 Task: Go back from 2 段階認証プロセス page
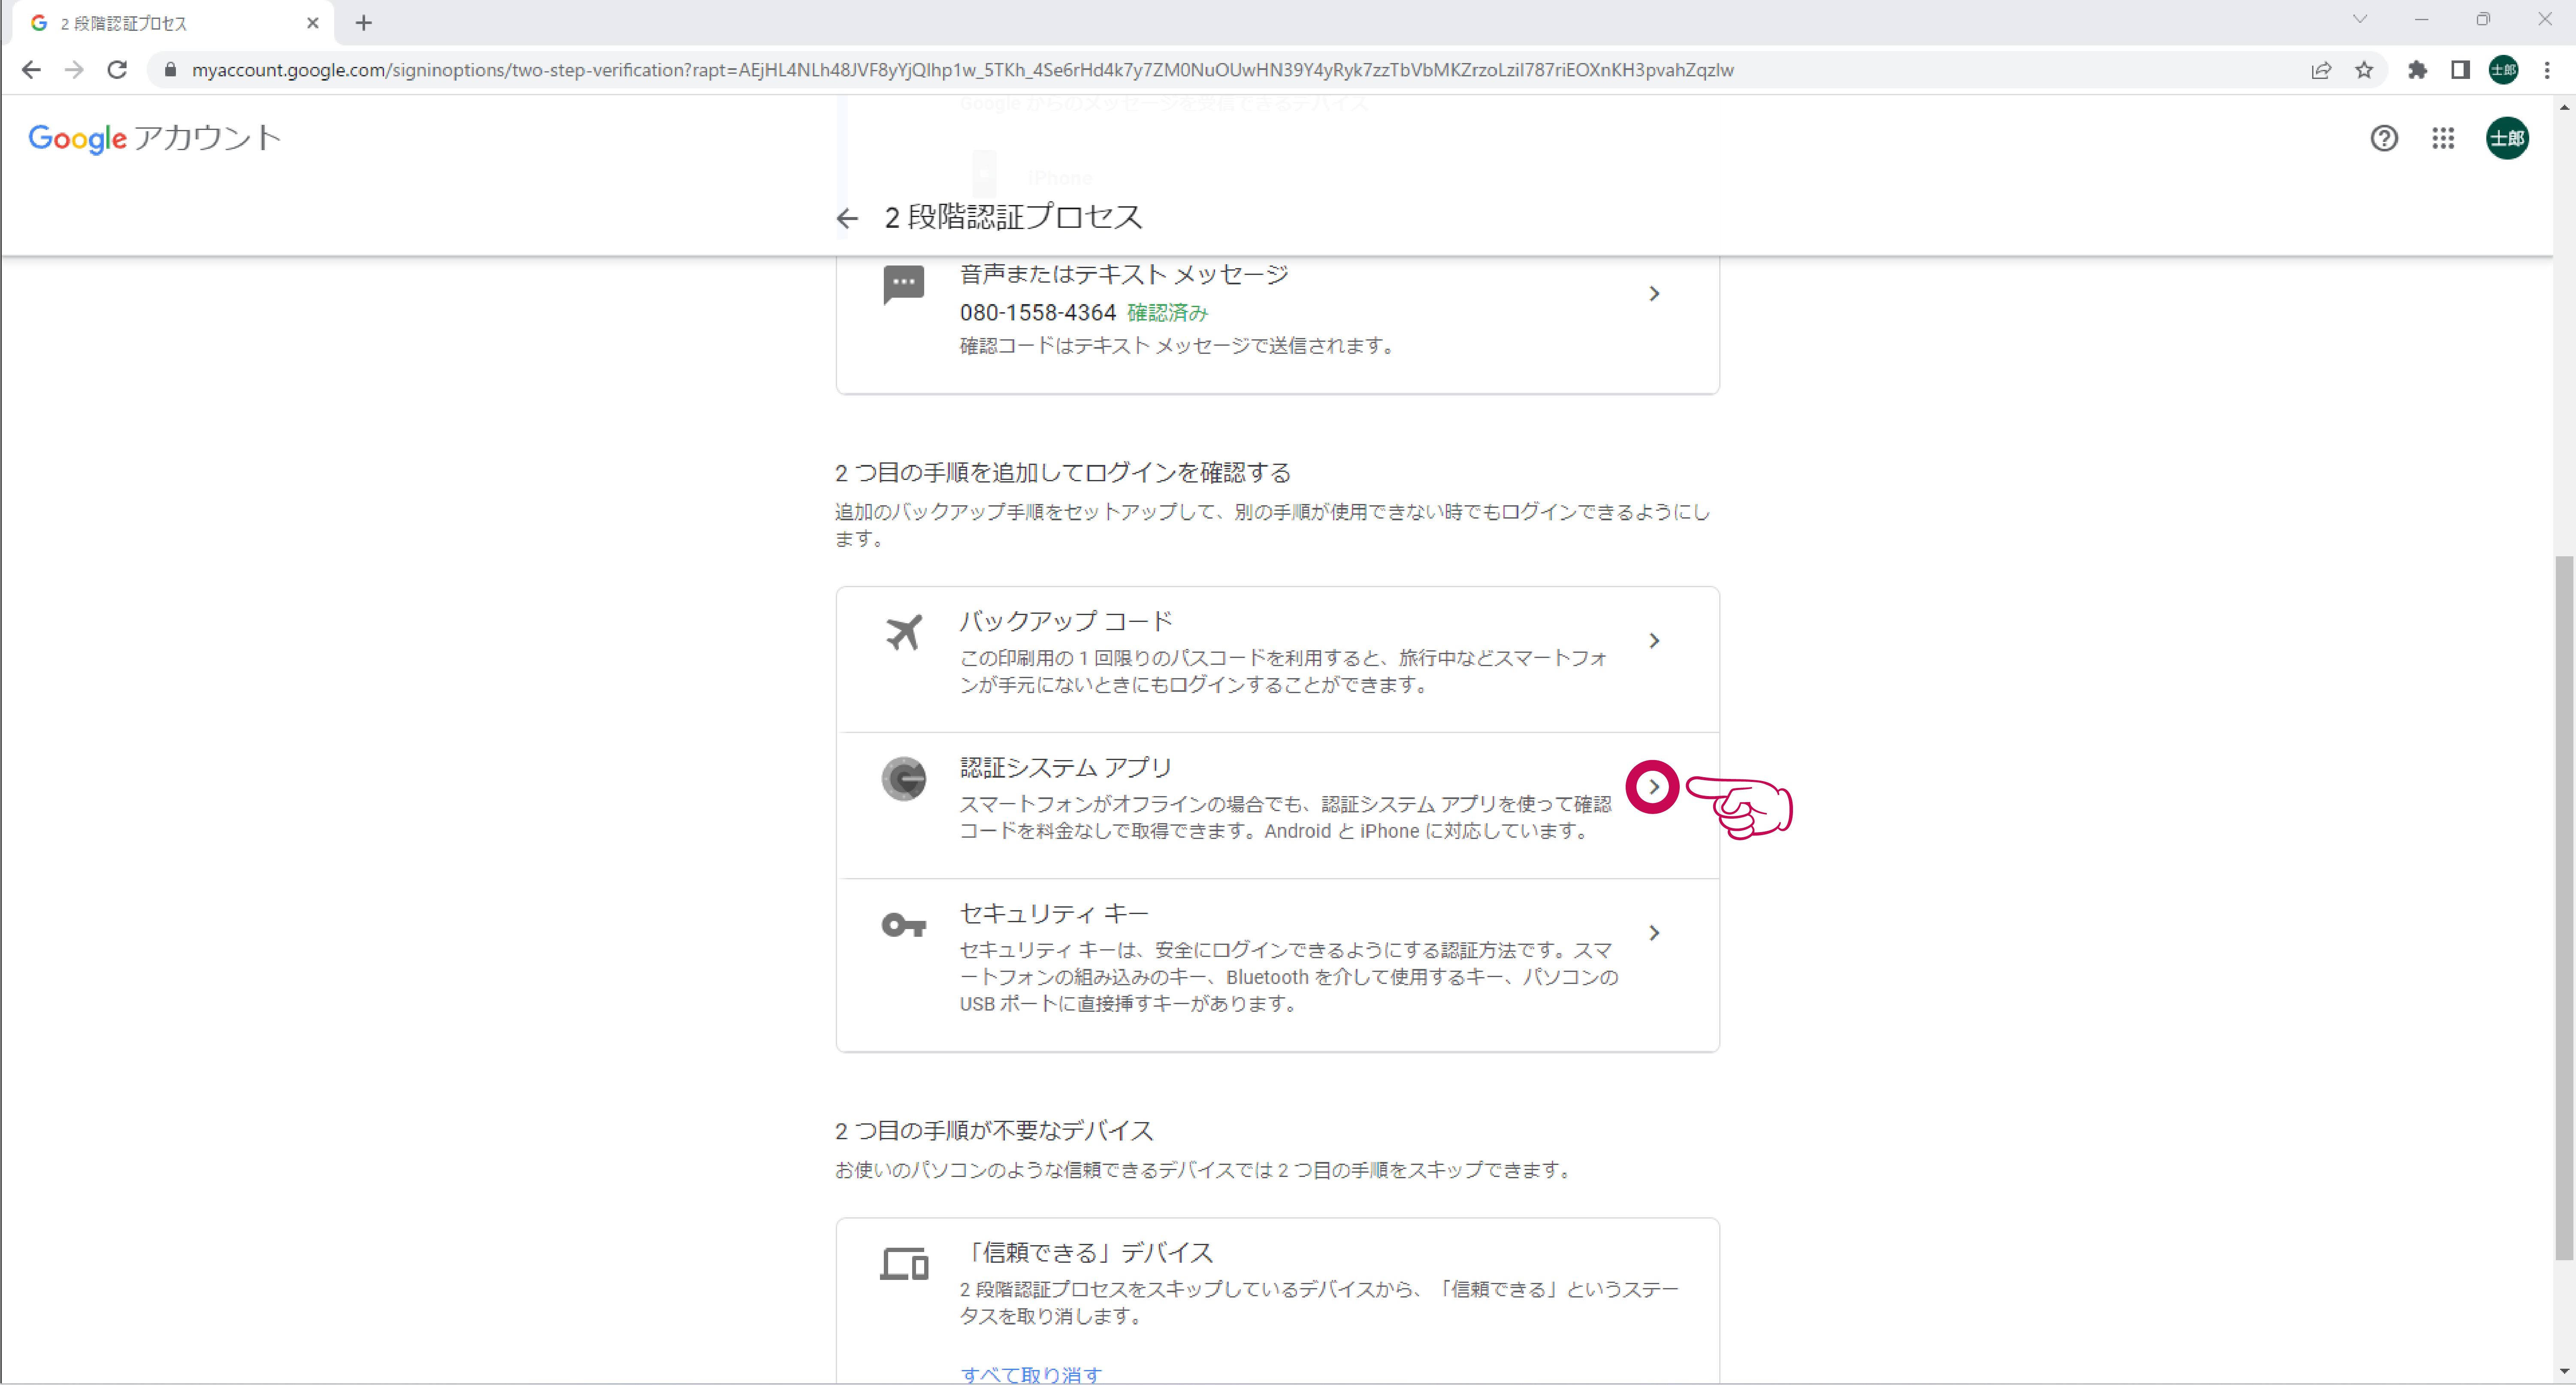(847, 218)
